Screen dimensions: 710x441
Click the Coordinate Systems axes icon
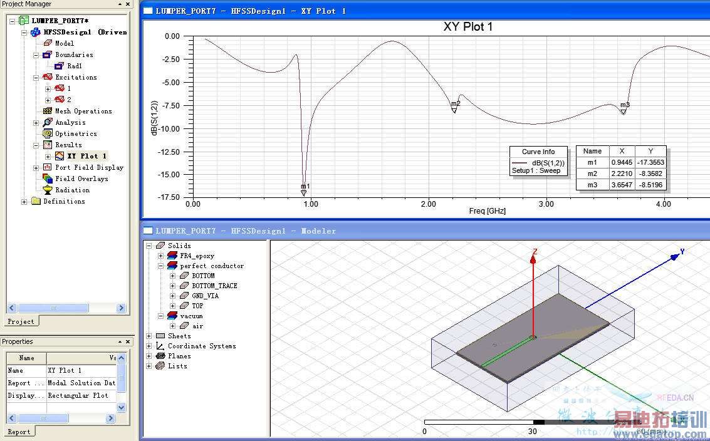160,346
